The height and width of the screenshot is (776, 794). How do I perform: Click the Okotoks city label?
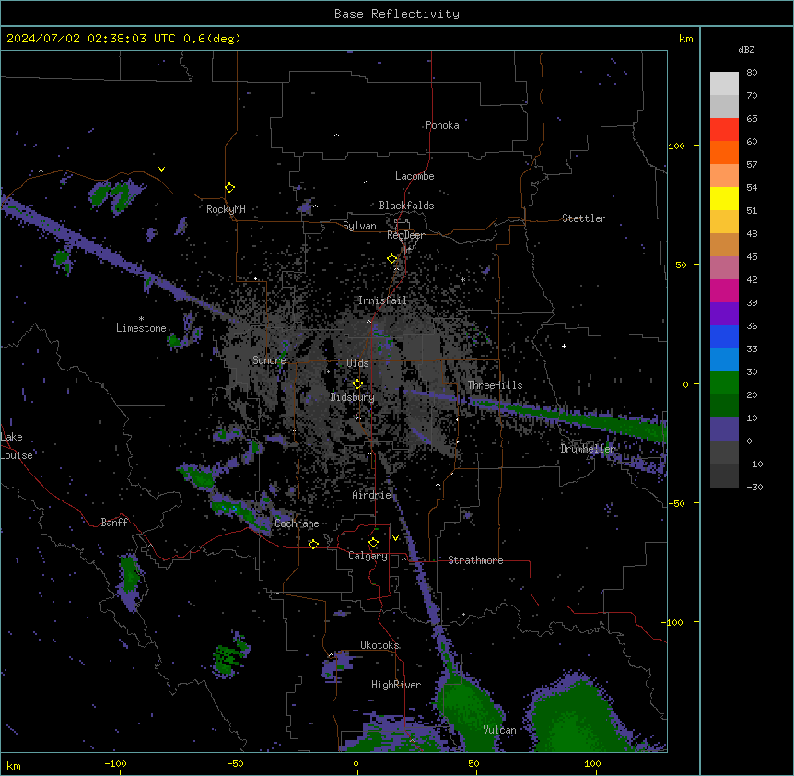[379, 645]
